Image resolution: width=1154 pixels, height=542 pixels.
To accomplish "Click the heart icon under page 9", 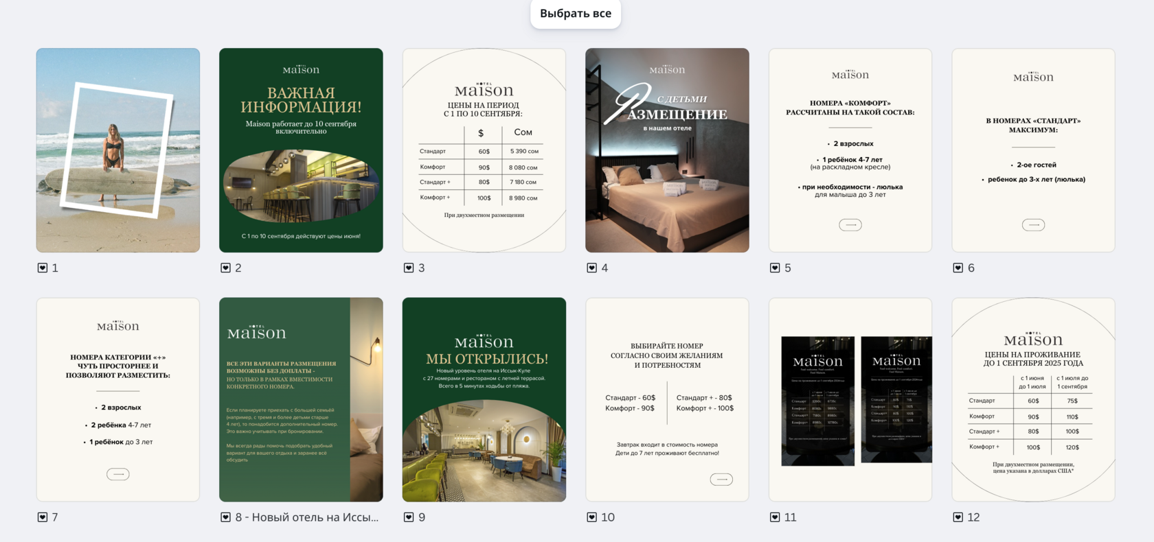I will pos(409,517).
